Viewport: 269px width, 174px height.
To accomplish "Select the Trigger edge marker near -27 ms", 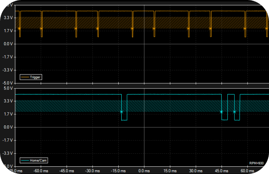I will (x=98, y=29).
